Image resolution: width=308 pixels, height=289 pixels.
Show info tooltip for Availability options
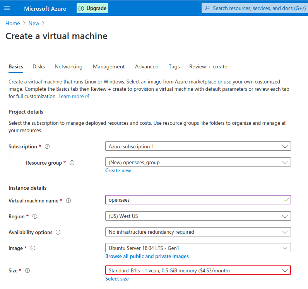pos(58,233)
